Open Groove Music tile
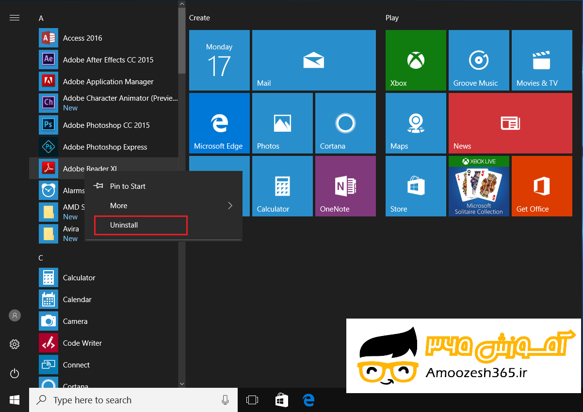583x412 pixels. [479, 60]
